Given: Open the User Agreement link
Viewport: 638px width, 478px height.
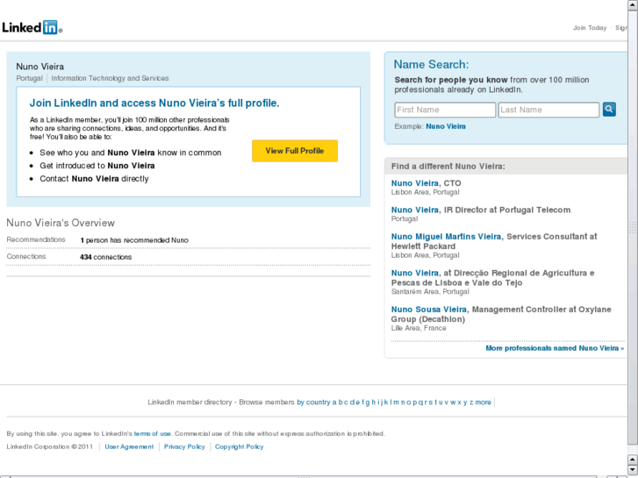Looking at the screenshot, I should click(x=129, y=446).
